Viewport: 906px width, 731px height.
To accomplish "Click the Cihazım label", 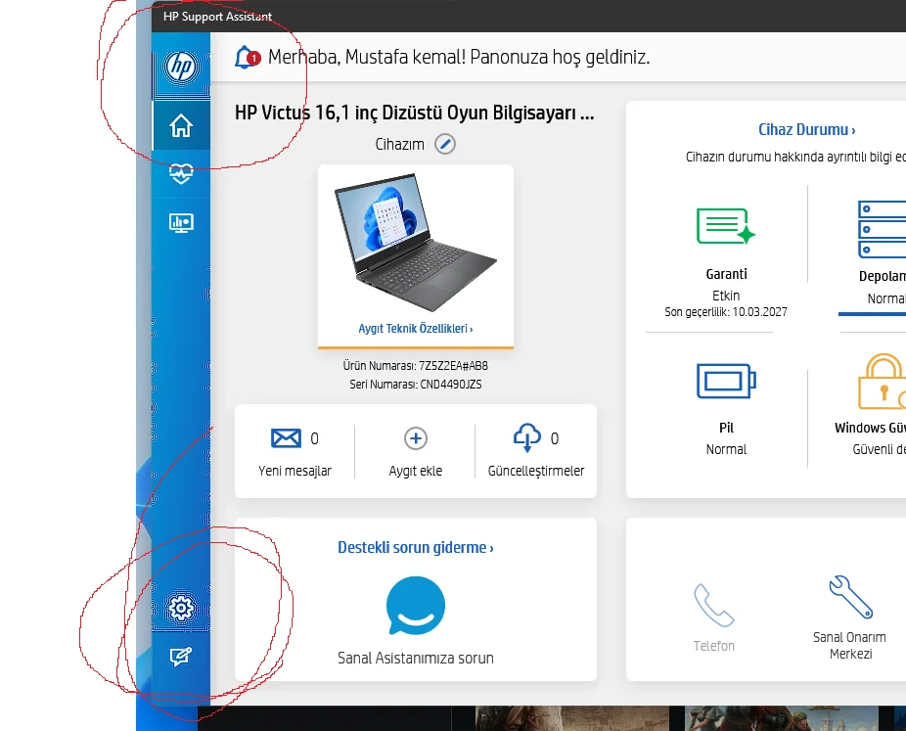I will pos(400,145).
